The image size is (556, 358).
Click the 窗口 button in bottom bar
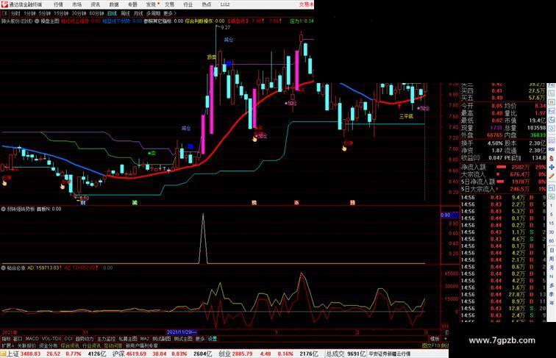point(18,339)
